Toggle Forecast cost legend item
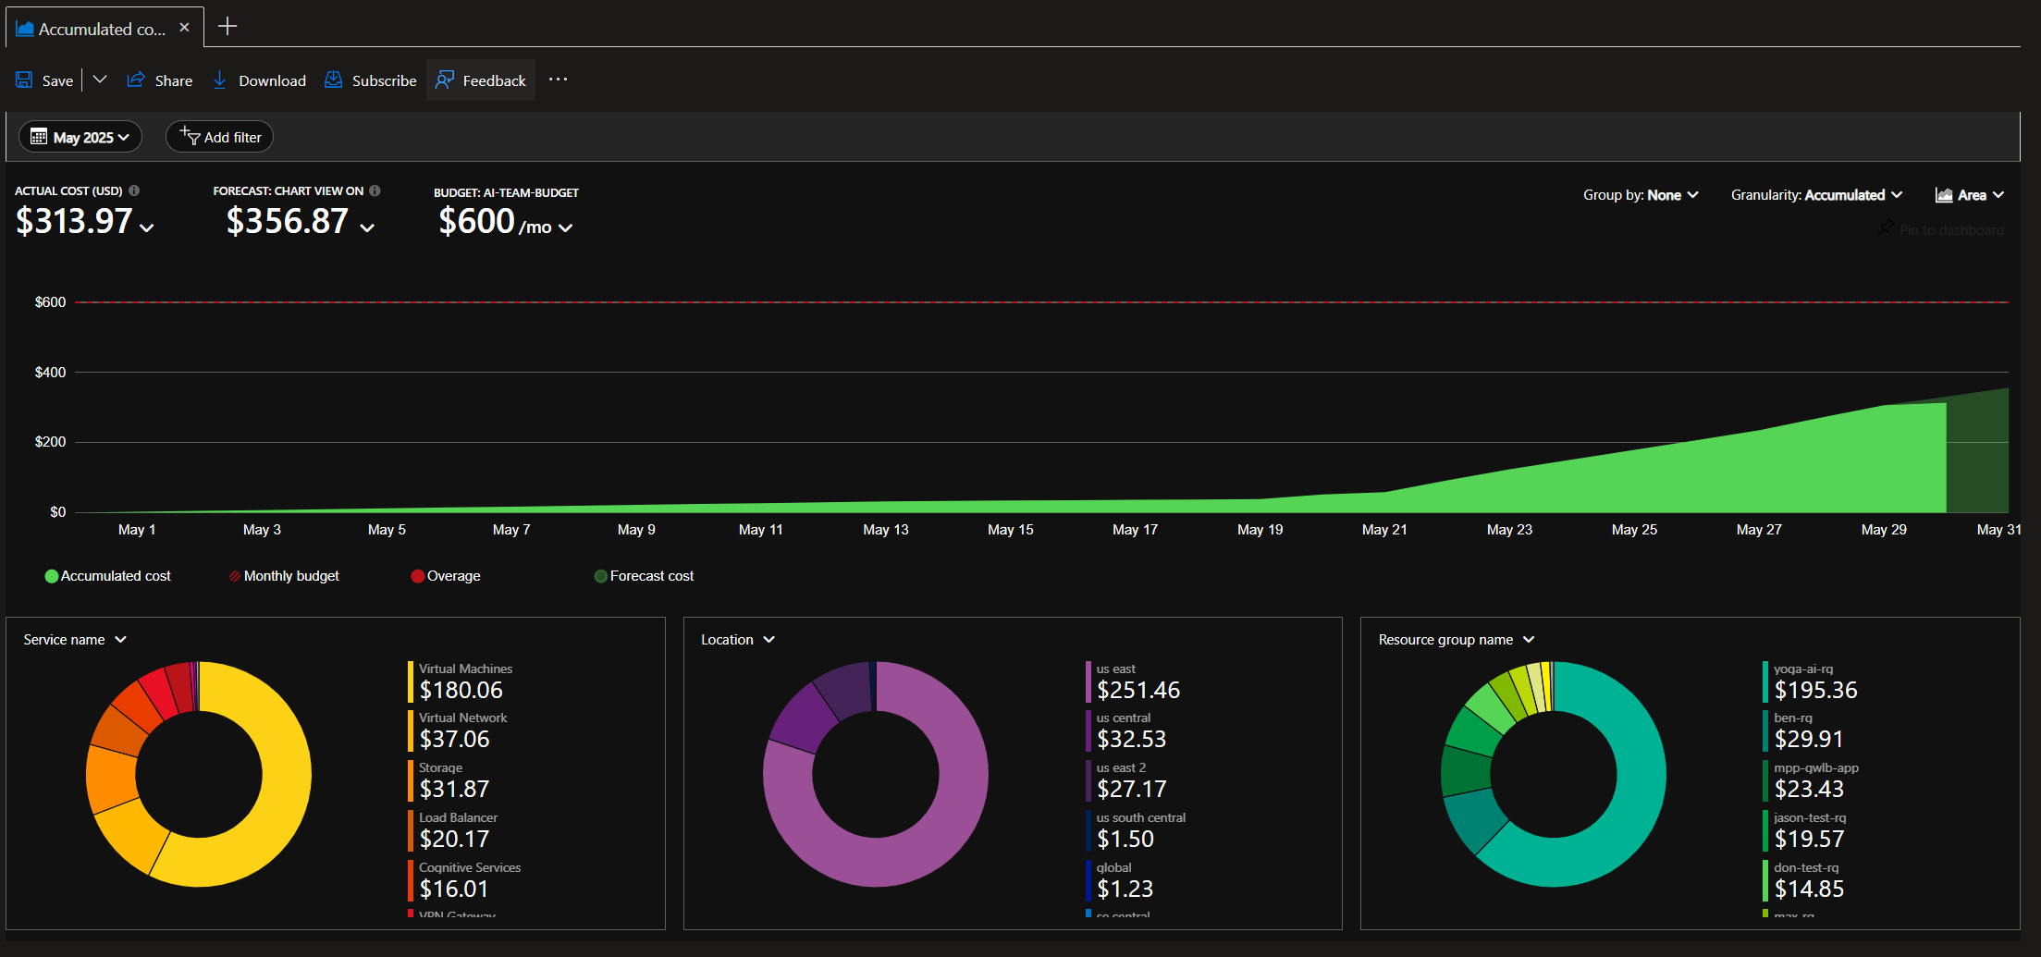 (x=644, y=576)
